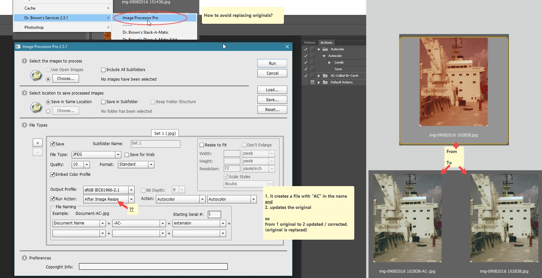The height and width of the screenshot is (278, 542).
Task: Click the Starting Serial # field
Action: point(214,214)
